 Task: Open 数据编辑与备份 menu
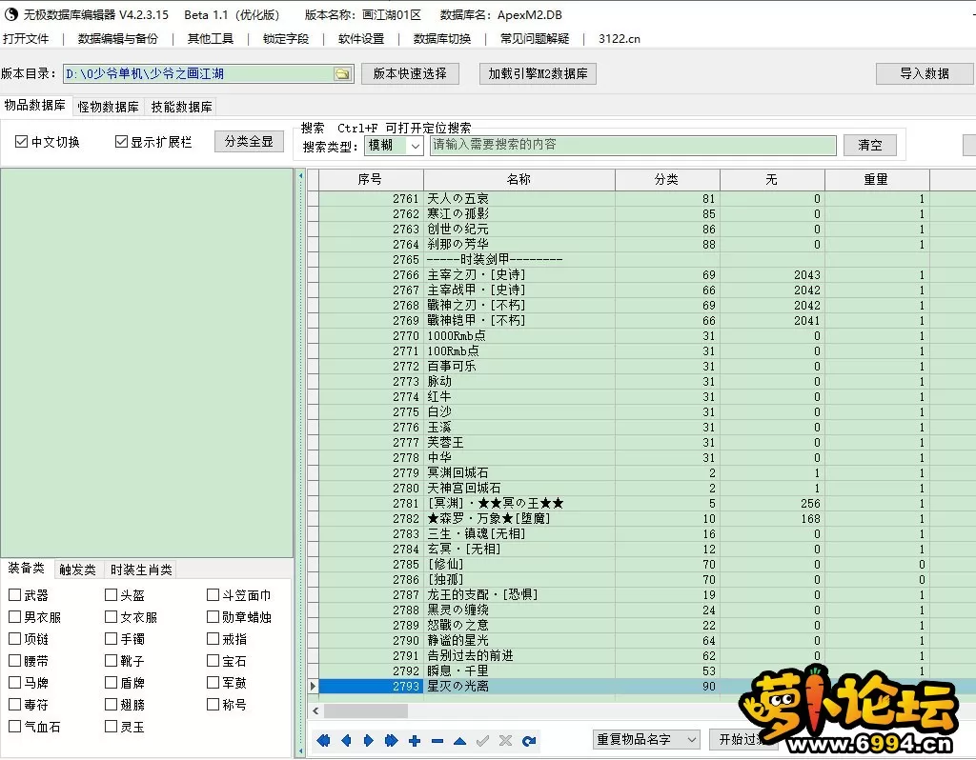pos(117,38)
